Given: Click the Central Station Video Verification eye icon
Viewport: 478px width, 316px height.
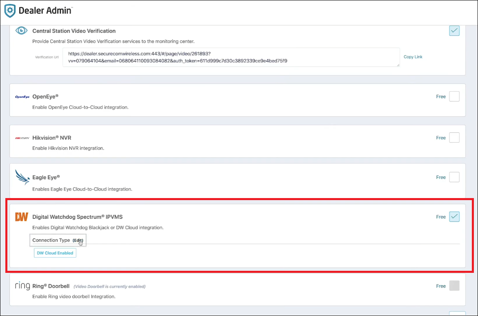Looking at the screenshot, I should (x=21, y=30).
